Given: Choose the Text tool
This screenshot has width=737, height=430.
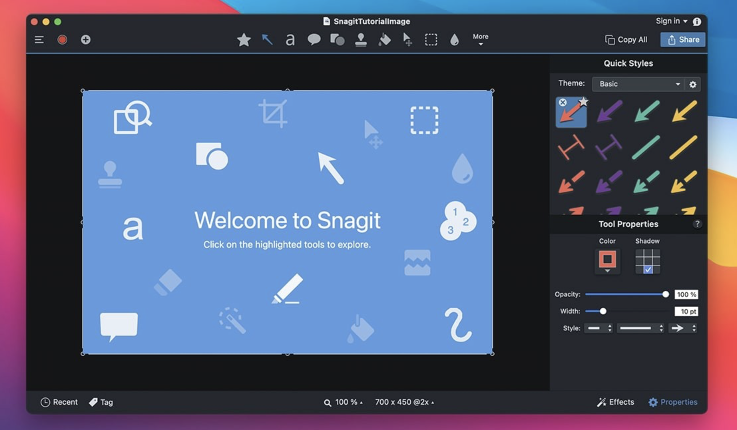Looking at the screenshot, I should (x=290, y=39).
